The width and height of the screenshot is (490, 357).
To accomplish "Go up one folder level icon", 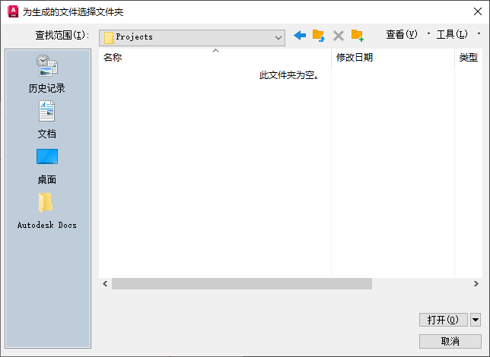I will tap(319, 35).
